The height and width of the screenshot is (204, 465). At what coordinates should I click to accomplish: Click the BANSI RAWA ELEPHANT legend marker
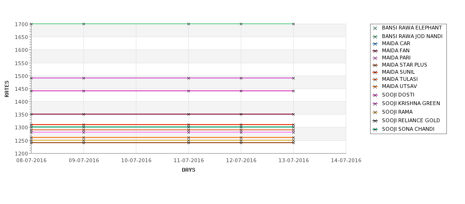click(375, 29)
